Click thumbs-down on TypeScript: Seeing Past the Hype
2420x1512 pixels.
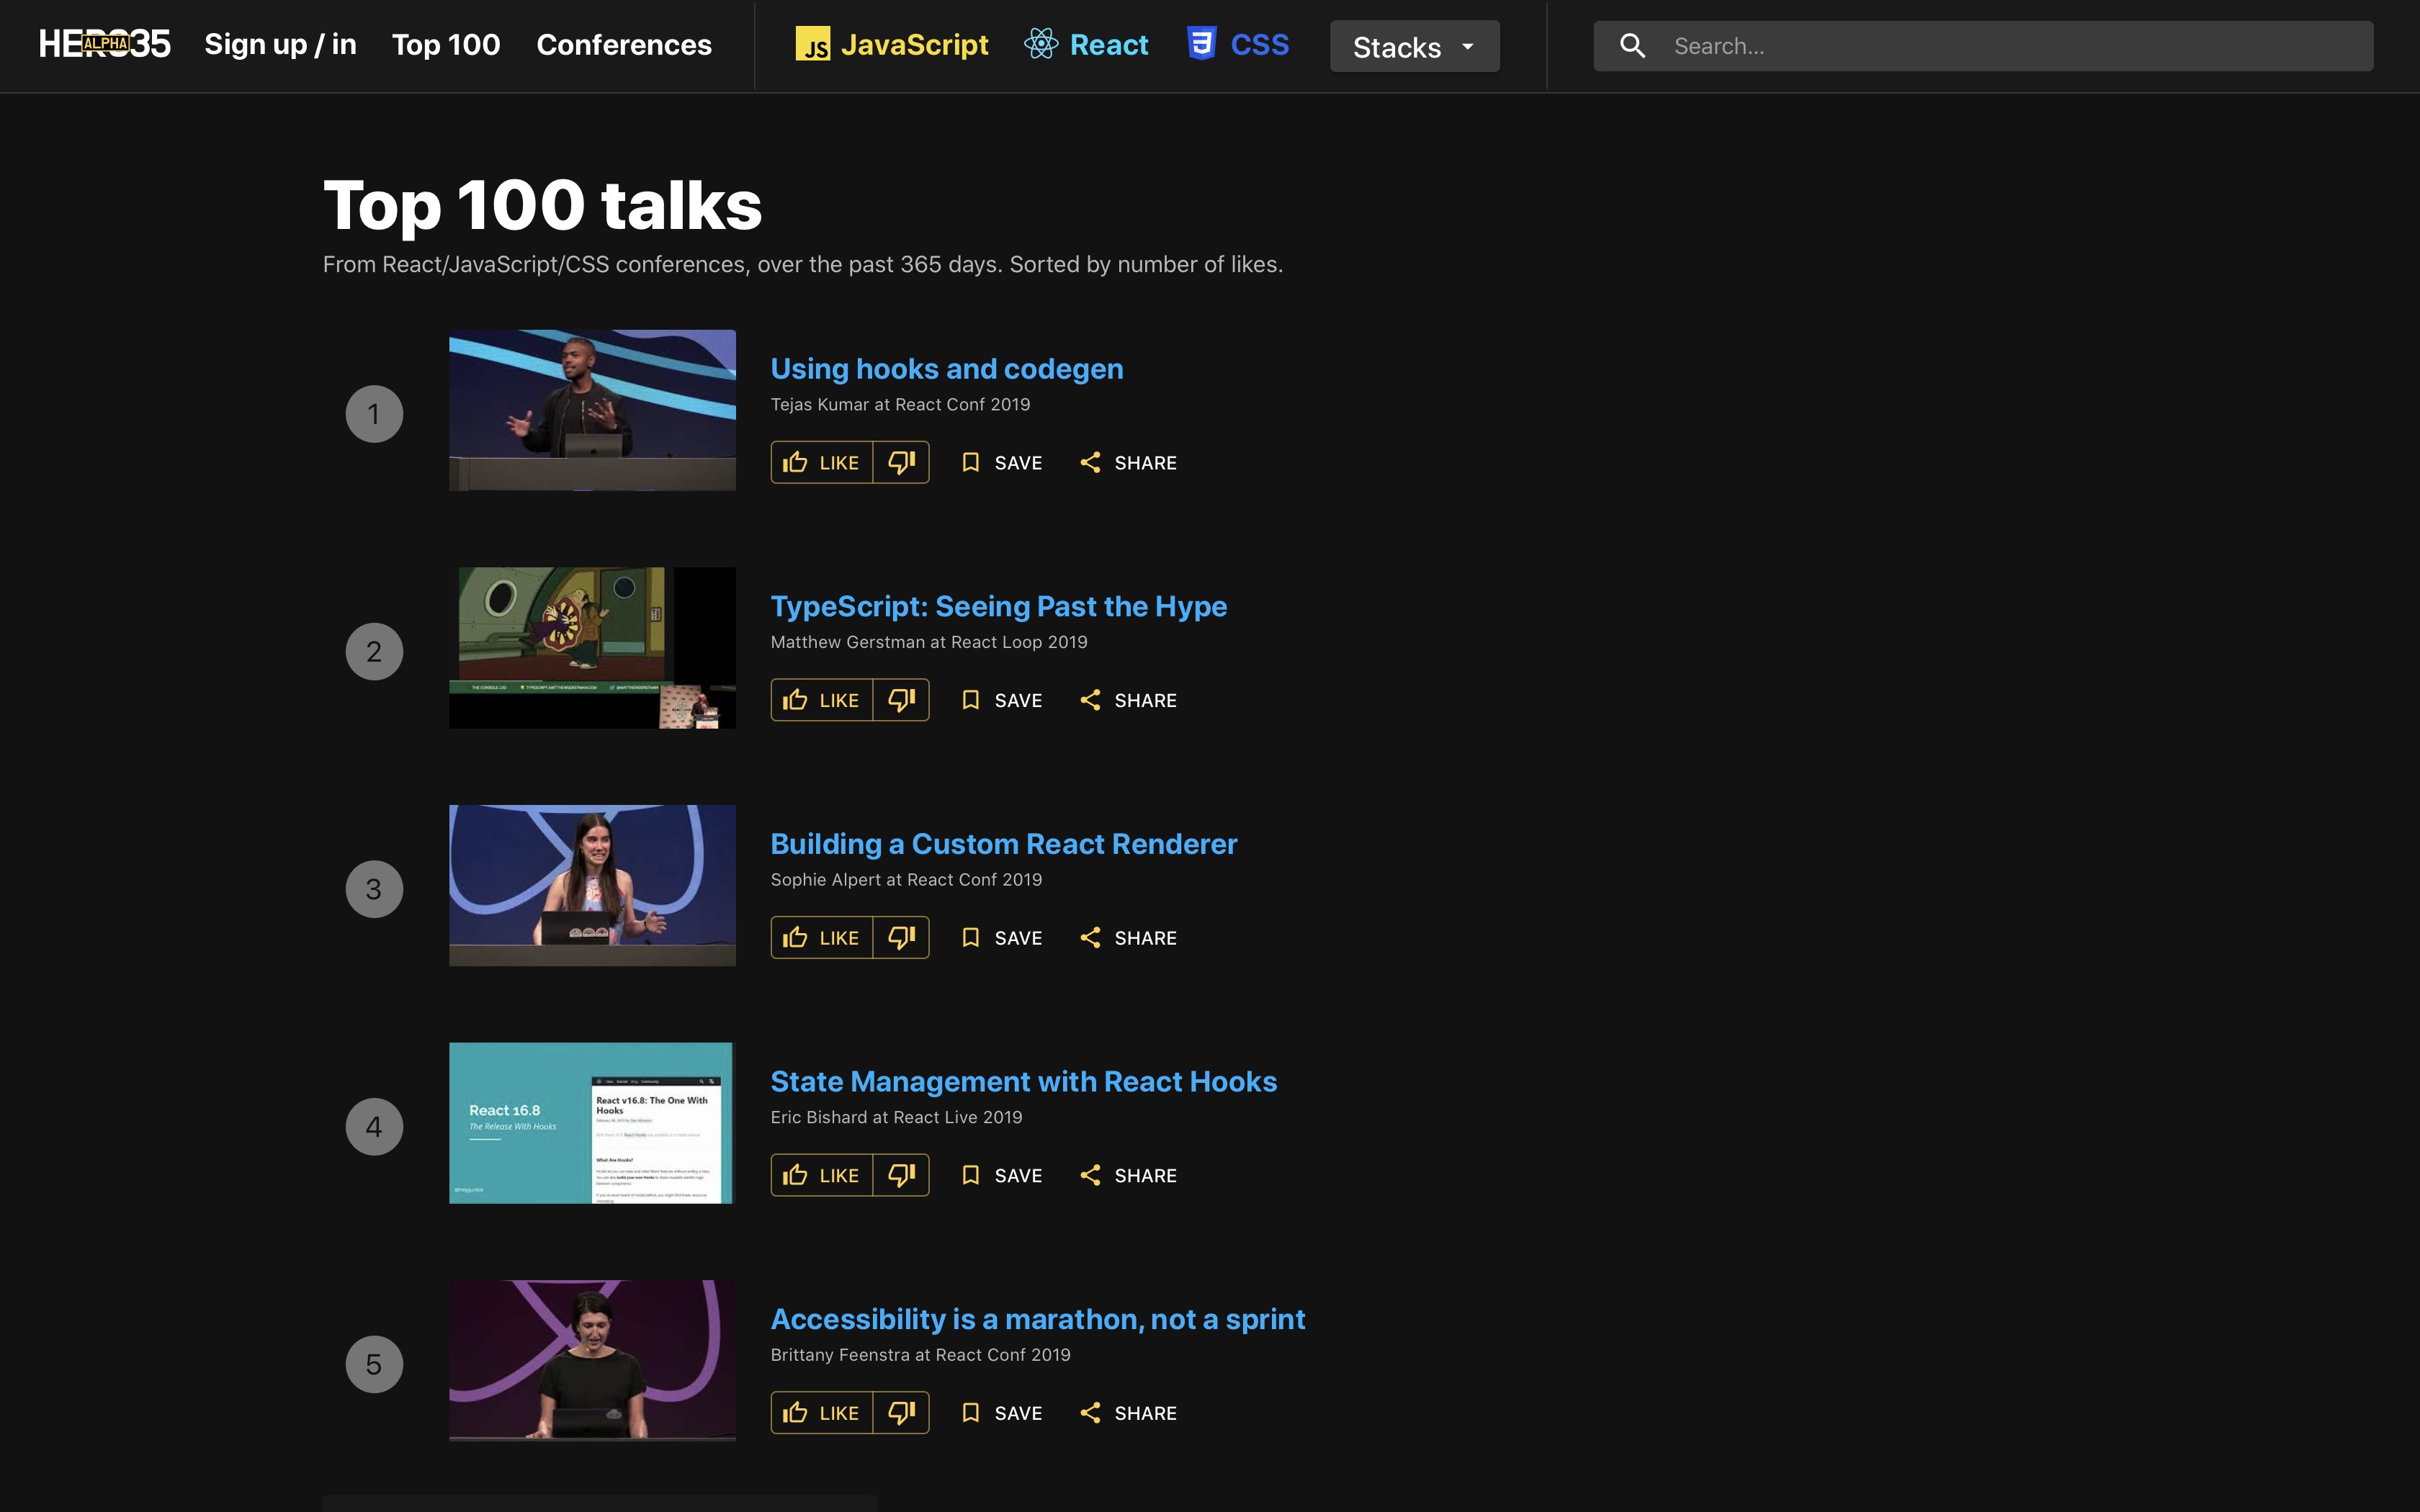click(x=901, y=700)
